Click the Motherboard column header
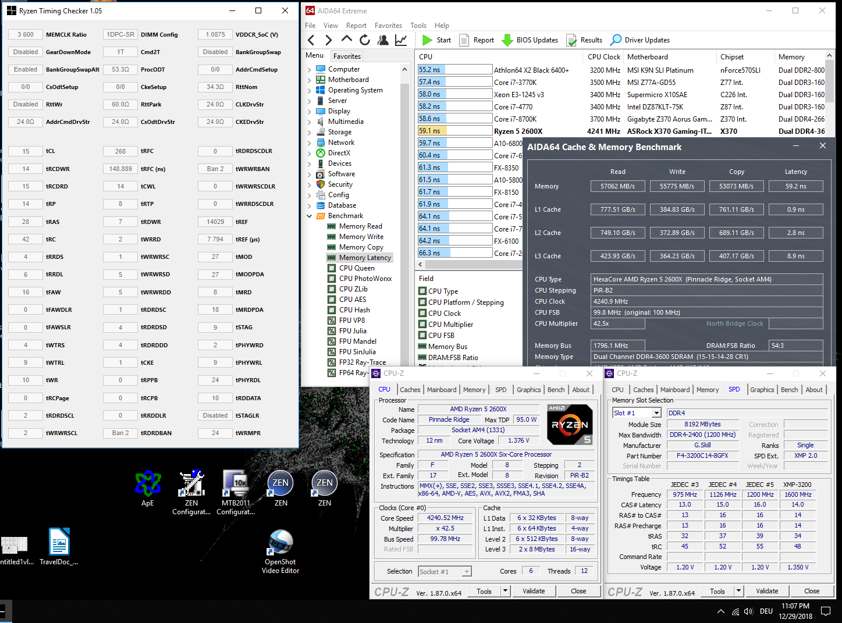The width and height of the screenshot is (842, 623). [x=670, y=57]
